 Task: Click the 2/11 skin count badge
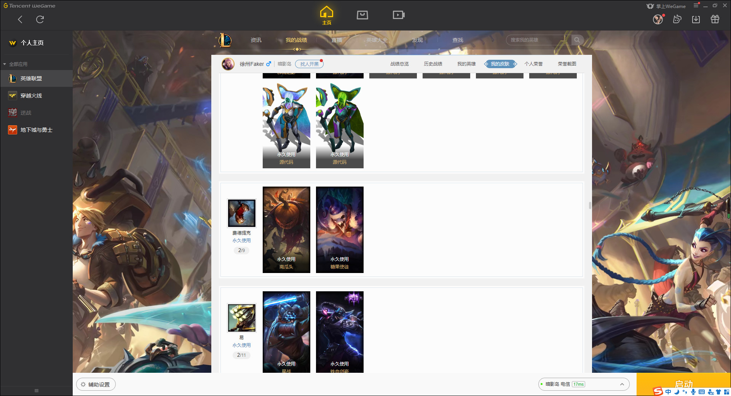point(242,355)
